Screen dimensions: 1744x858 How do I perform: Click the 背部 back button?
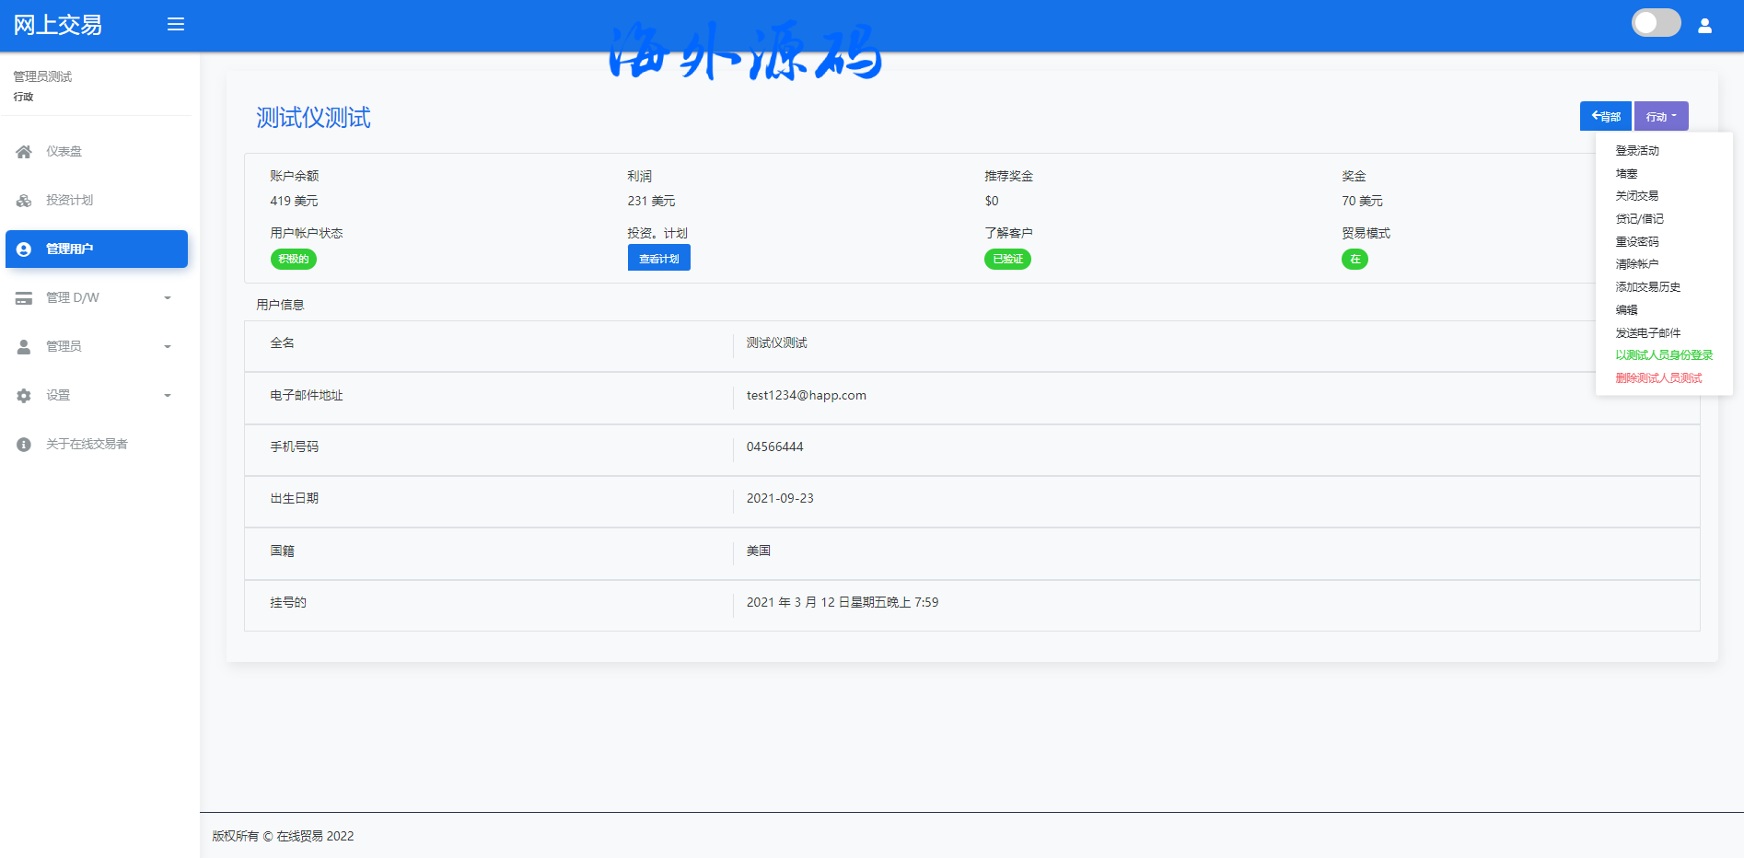pyautogui.click(x=1605, y=117)
